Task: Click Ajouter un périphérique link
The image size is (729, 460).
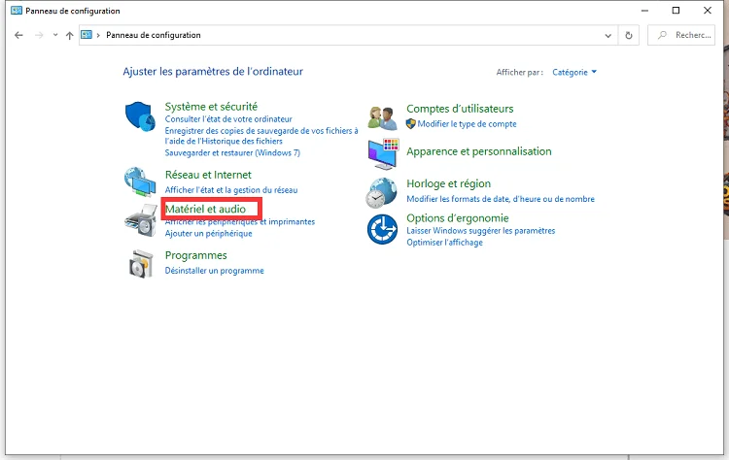Action: pyautogui.click(x=208, y=234)
